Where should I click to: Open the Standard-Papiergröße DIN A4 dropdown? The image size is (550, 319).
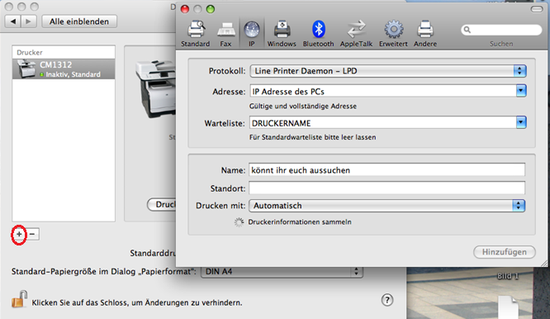click(x=282, y=272)
